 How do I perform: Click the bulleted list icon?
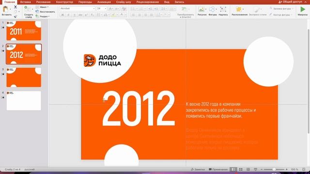point(133,9)
